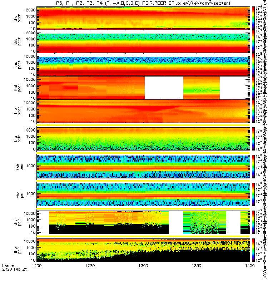
Task: Click the plot title beginning "P5, P1, P2"
Action: [143, 3]
